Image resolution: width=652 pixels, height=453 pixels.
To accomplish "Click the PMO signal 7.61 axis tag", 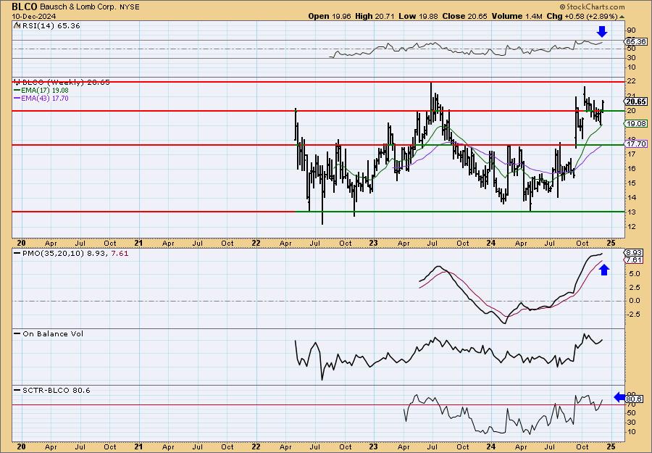I will point(635,260).
